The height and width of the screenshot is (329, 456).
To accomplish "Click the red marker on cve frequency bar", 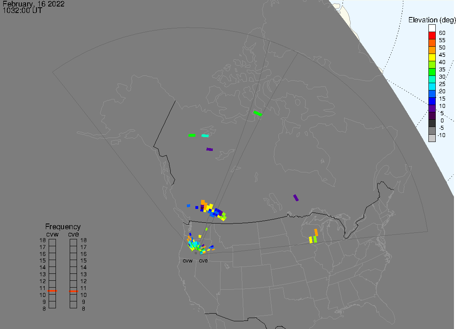I will (x=73, y=291).
